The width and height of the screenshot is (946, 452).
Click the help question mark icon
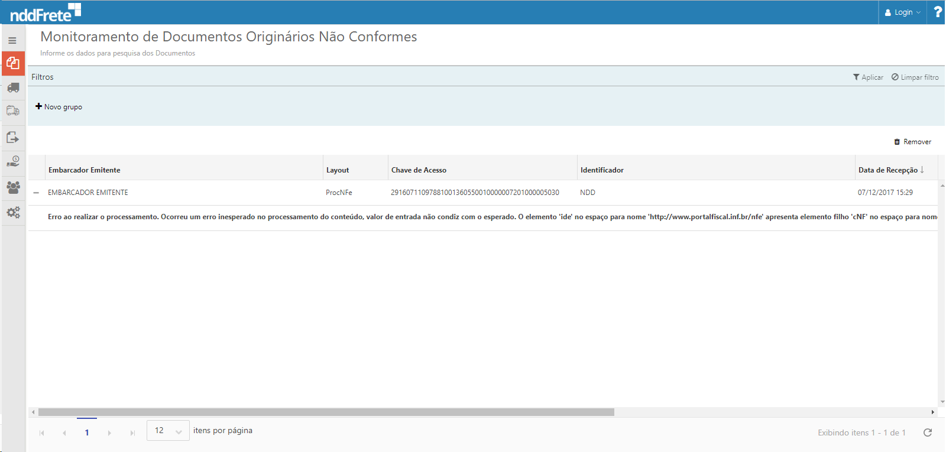[x=937, y=12]
